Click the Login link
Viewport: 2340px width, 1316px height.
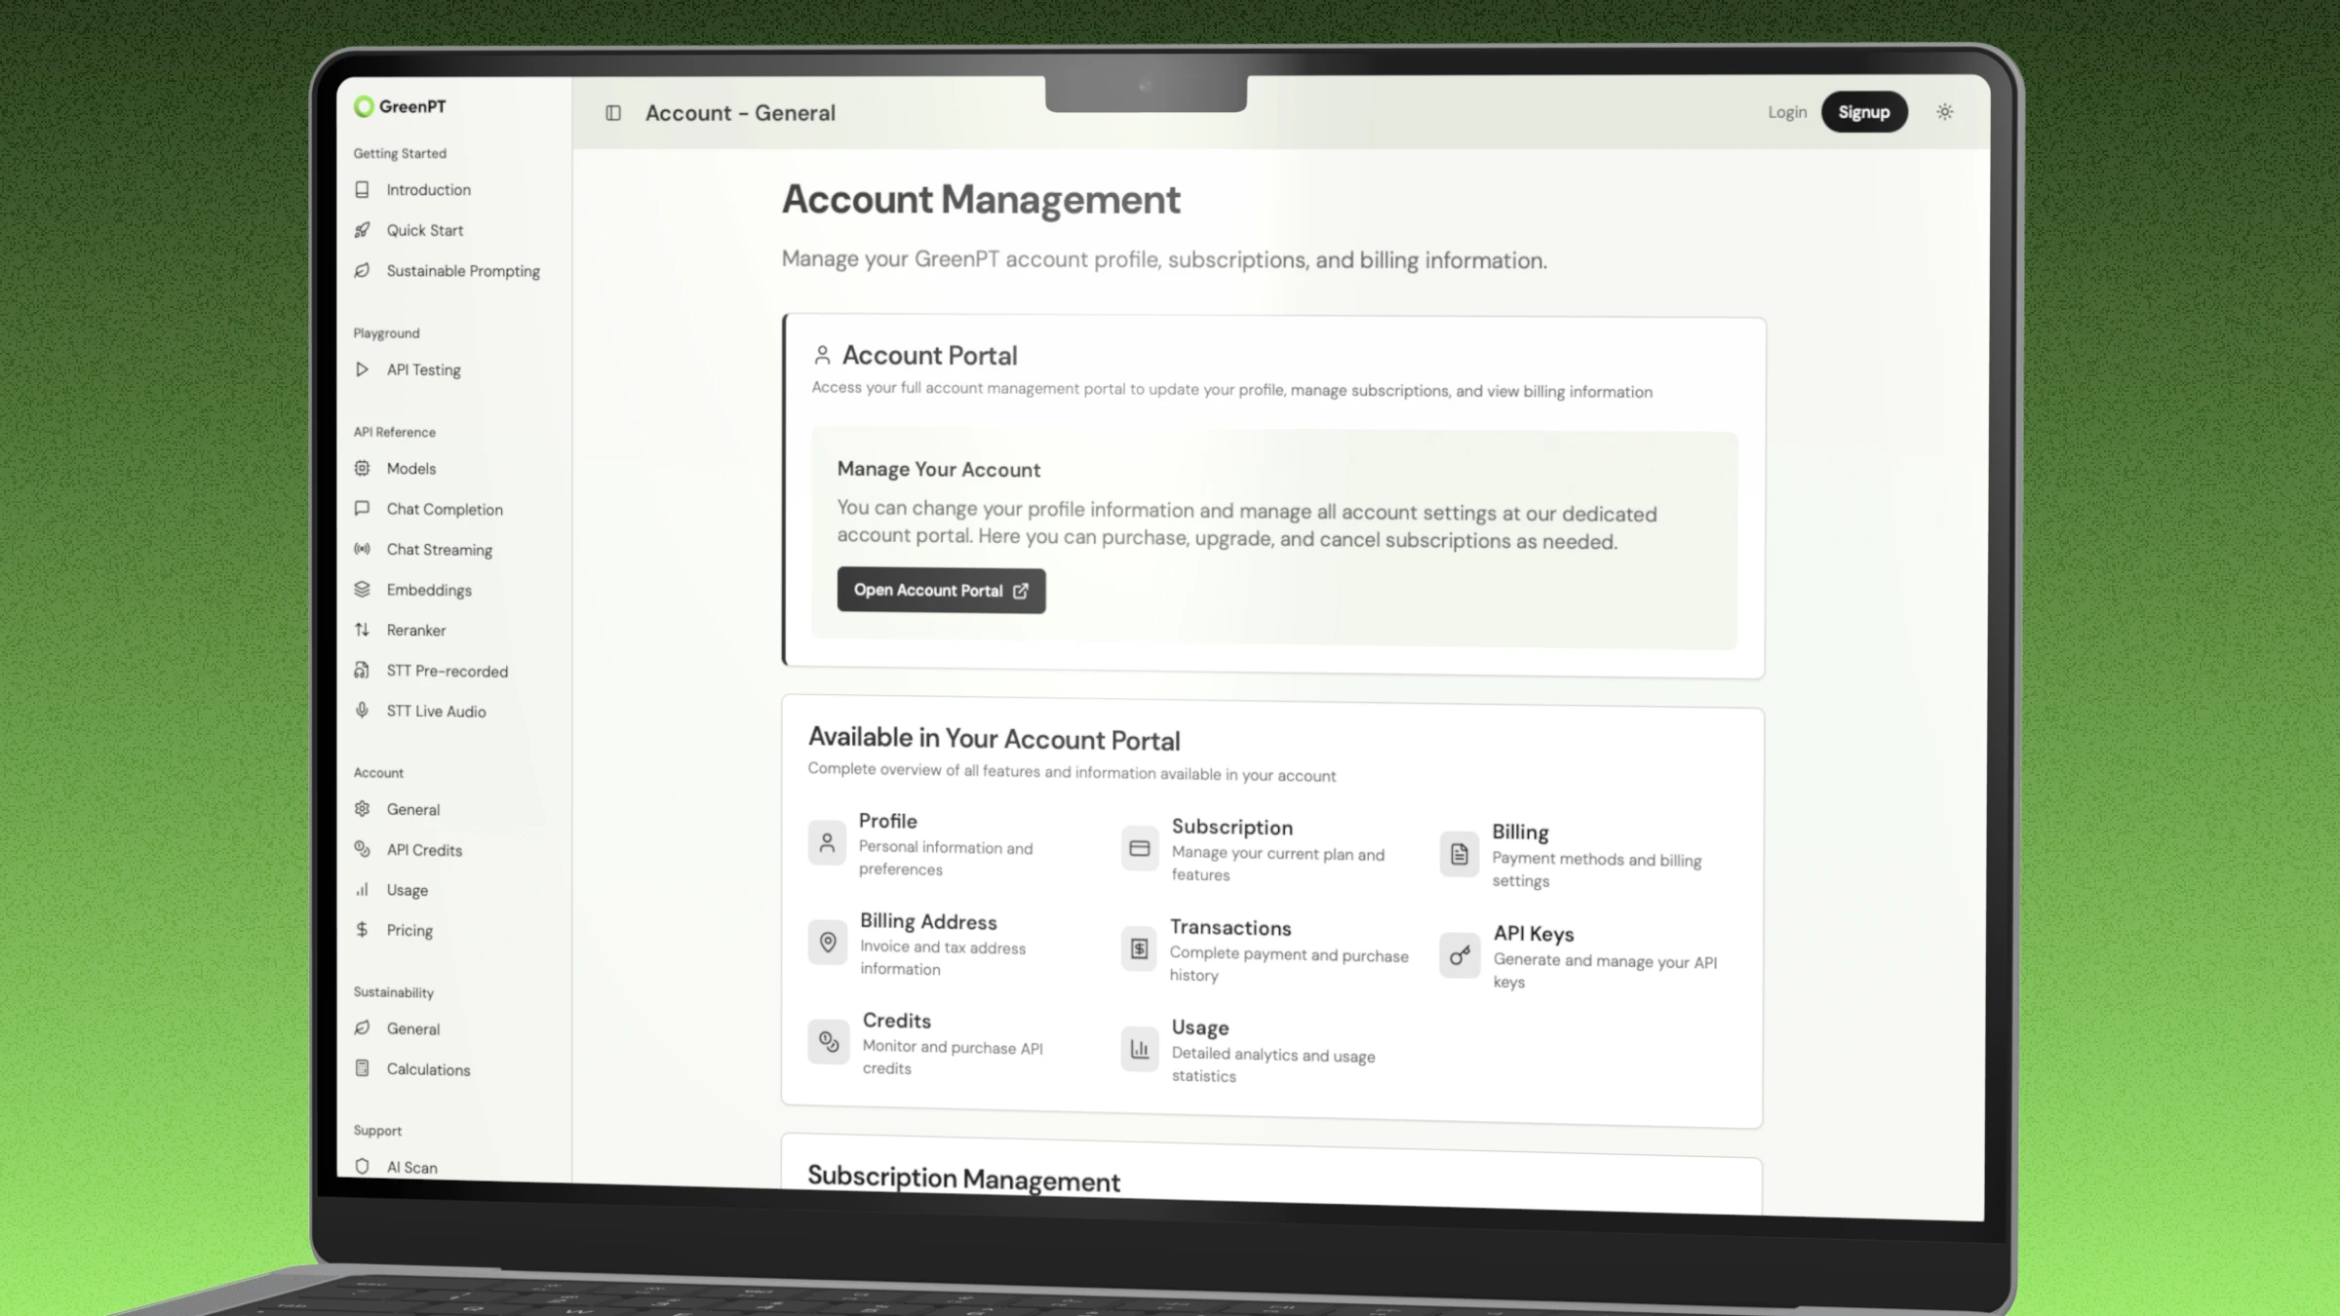click(x=1786, y=111)
